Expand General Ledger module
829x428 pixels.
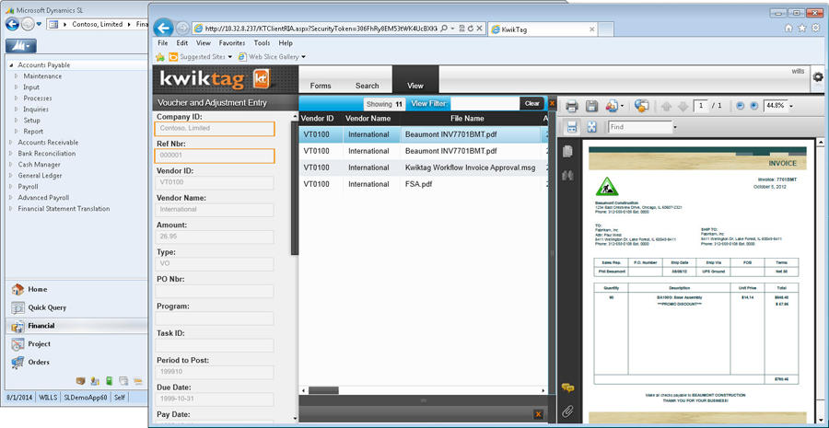(10, 176)
